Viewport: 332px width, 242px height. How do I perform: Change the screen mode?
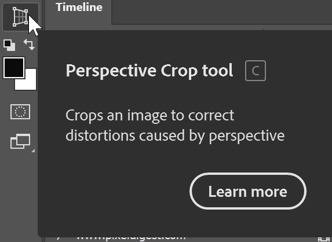click(20, 141)
